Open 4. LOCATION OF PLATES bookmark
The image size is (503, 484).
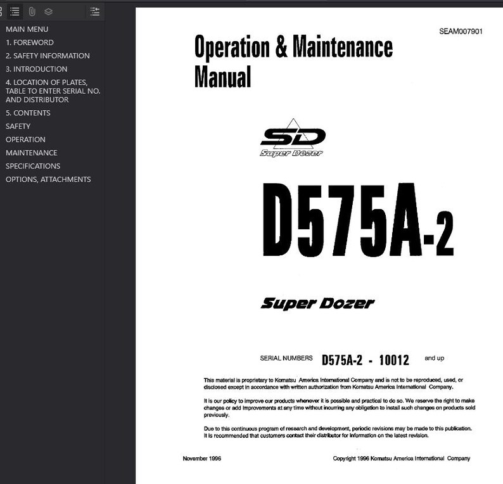pyautogui.click(x=53, y=91)
